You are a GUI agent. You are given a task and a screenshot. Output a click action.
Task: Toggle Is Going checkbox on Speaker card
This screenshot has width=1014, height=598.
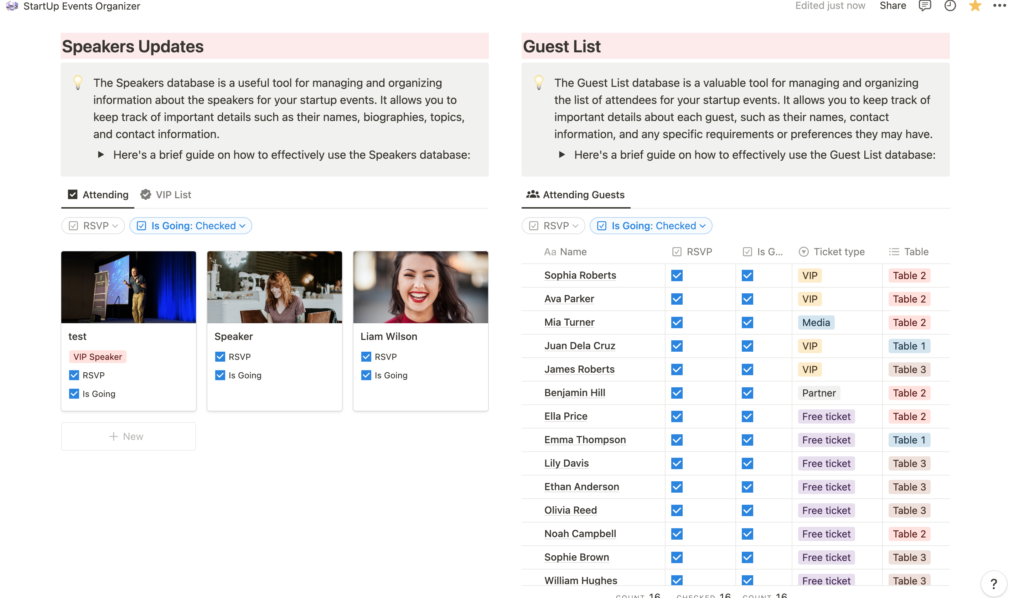pyautogui.click(x=220, y=375)
